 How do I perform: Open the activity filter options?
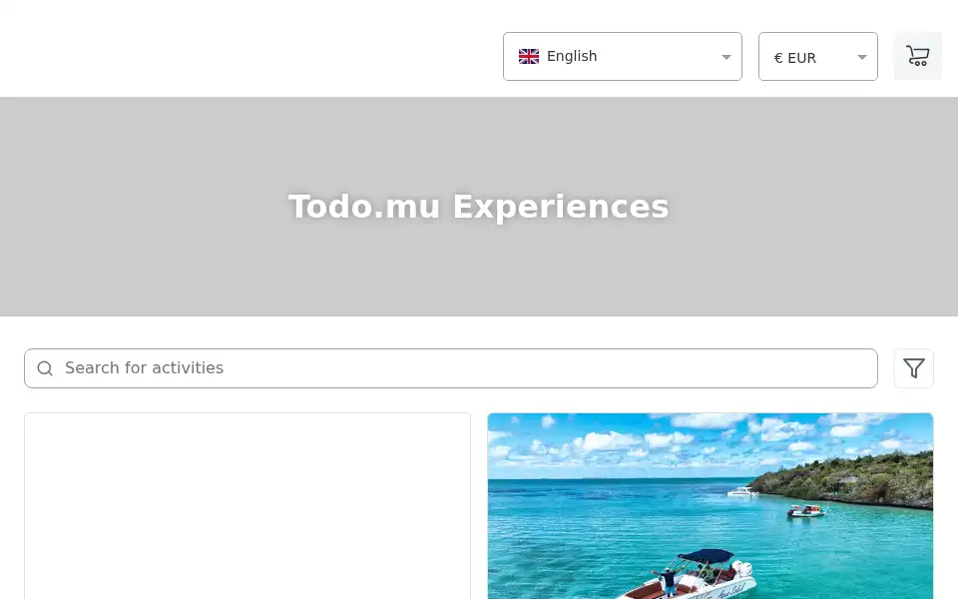(913, 368)
